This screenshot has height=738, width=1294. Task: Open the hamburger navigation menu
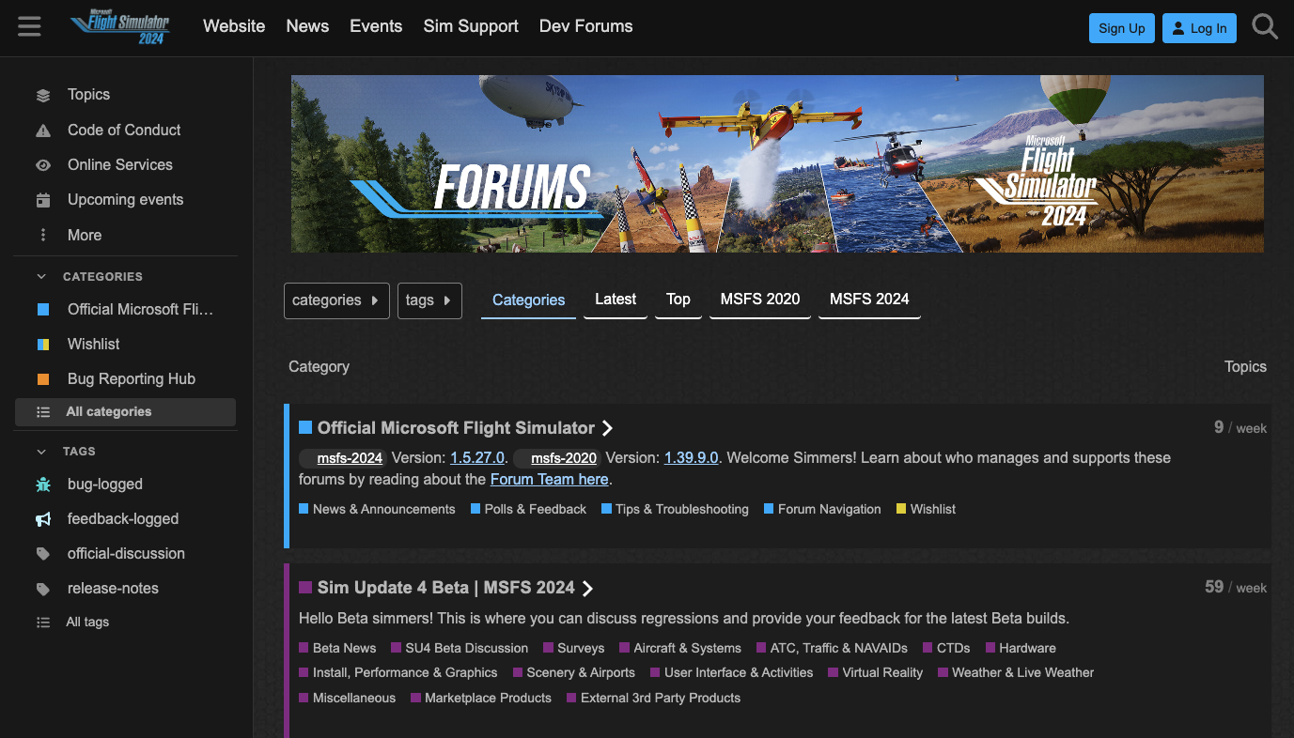[x=29, y=26]
